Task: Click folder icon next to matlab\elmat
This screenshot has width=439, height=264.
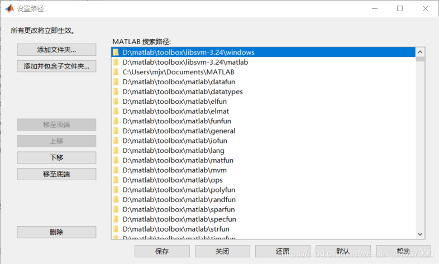Action: [x=116, y=111]
